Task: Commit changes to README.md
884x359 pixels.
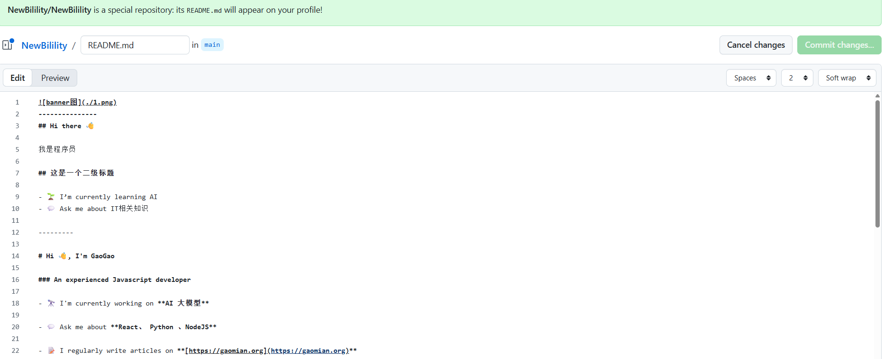Action: 839,45
